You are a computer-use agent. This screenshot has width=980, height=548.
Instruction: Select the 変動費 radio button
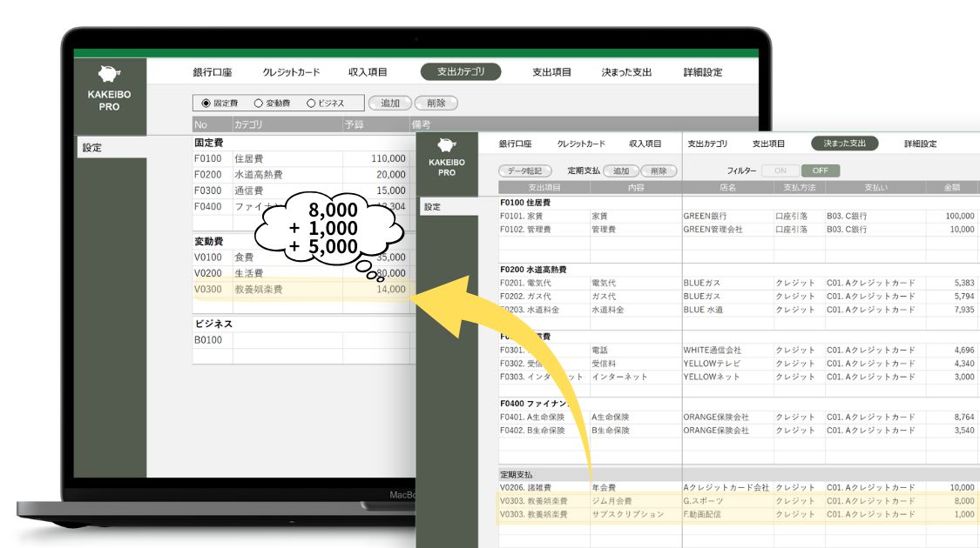(x=259, y=103)
